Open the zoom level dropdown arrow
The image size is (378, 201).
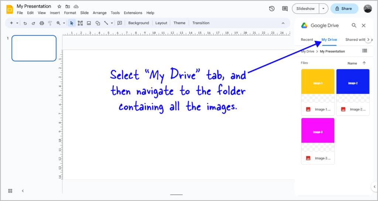(64, 23)
